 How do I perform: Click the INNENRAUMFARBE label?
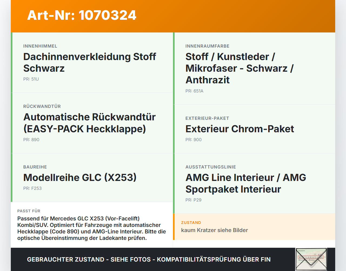207,46
